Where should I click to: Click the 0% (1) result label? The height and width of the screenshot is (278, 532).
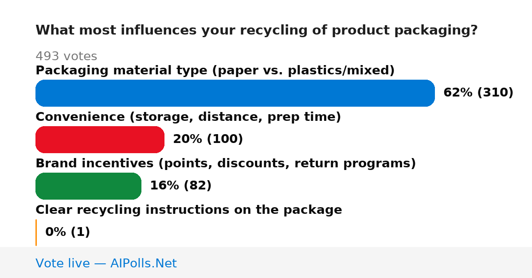68,232
